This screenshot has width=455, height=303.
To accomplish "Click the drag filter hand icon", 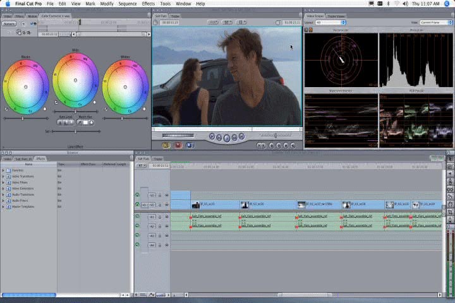I will [19, 32].
